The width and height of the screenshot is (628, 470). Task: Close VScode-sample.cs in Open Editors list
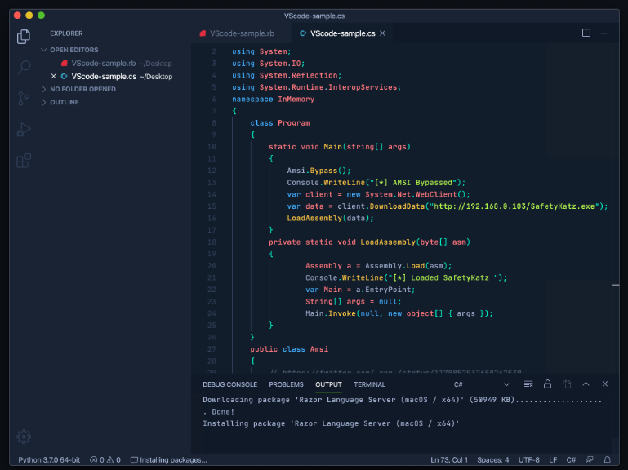click(54, 76)
